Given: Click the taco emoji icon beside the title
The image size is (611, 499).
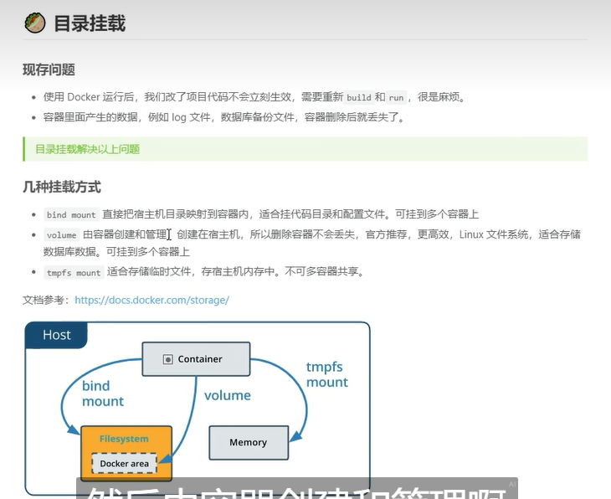Looking at the screenshot, I should pos(35,23).
